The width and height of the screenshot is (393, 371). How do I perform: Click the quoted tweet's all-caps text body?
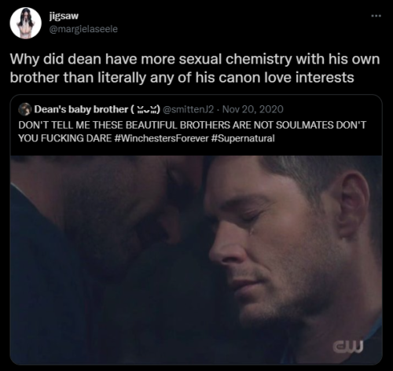[x=192, y=131]
